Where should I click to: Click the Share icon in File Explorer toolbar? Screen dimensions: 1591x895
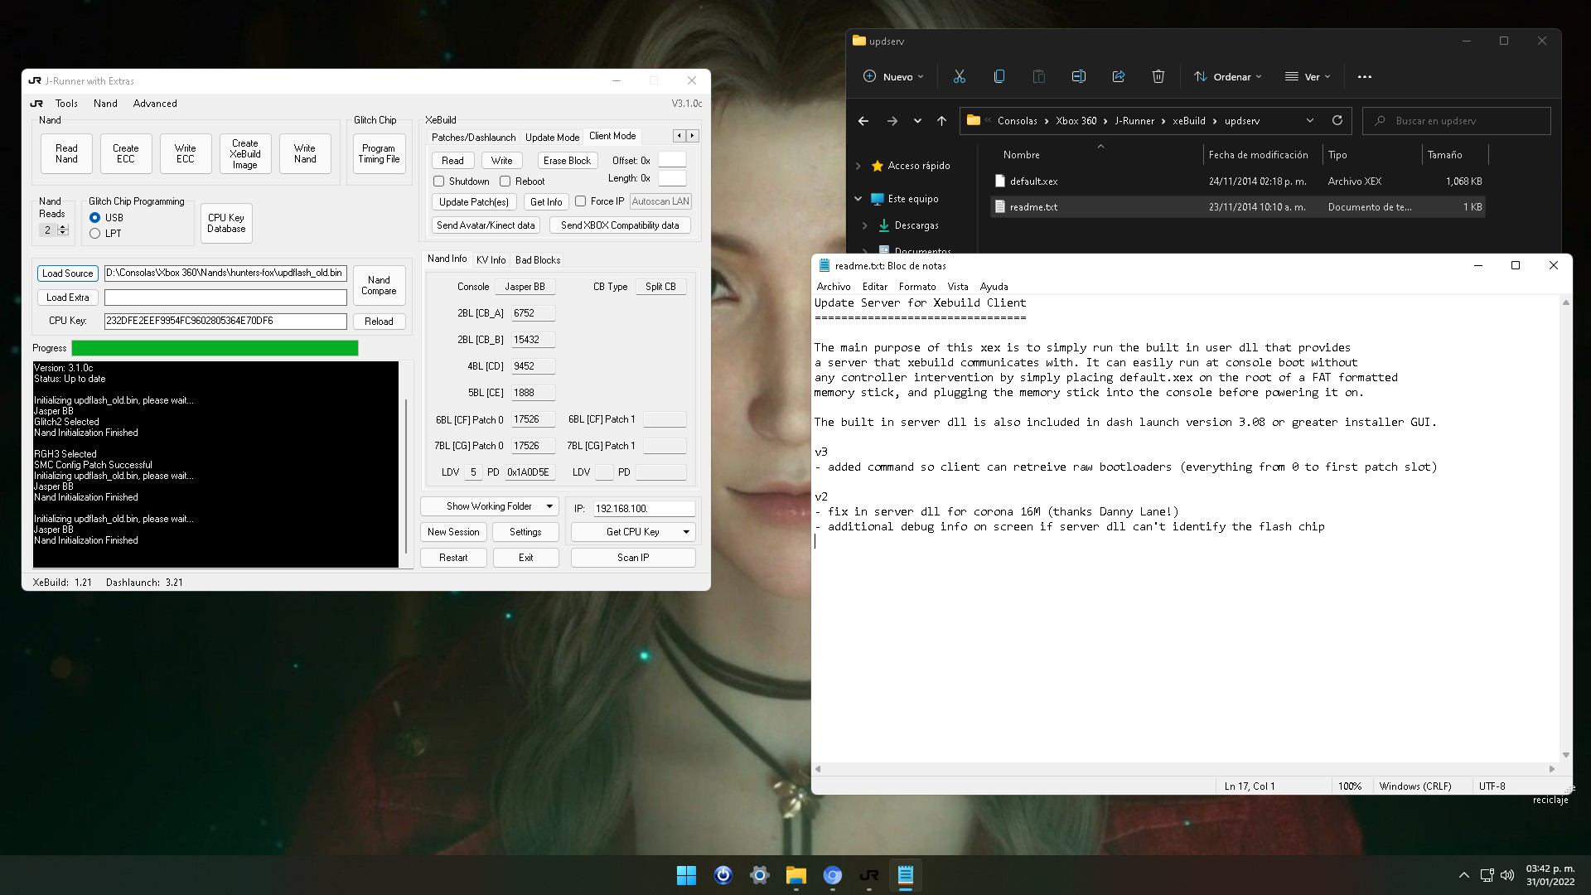1118,76
